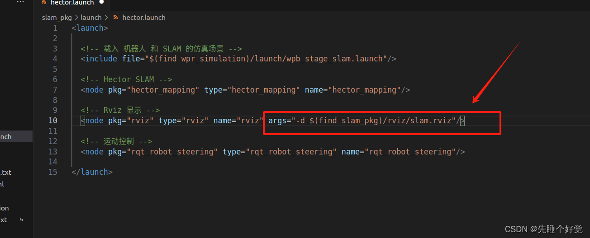590x238 pixels.
Task: Click pkg="hector_mapping" attribute value
Action: (163, 90)
